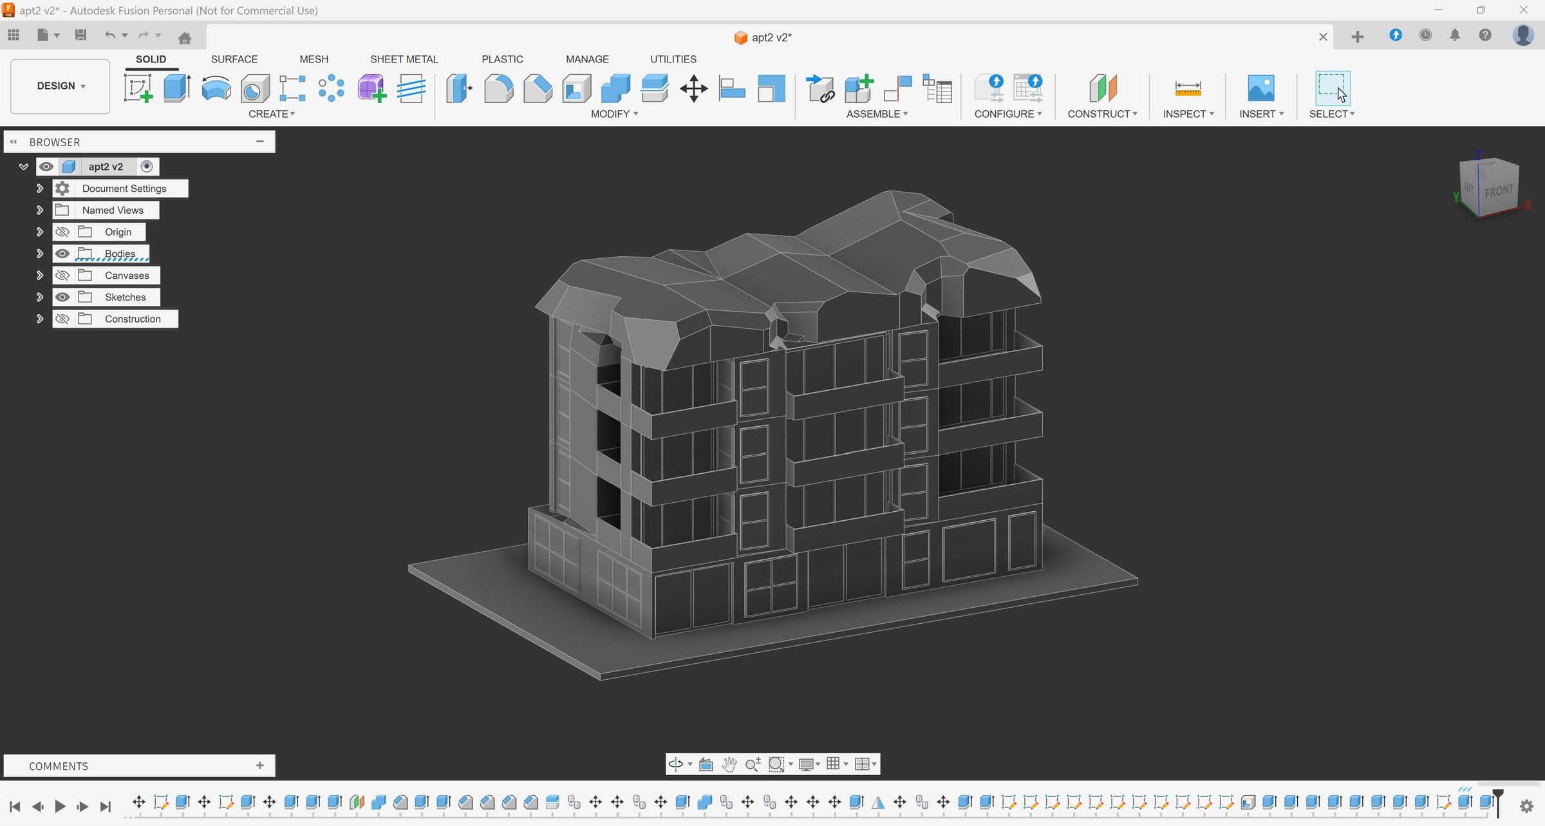Open the ASSEMBLE dropdown menu
The image size is (1545, 826).
877,114
